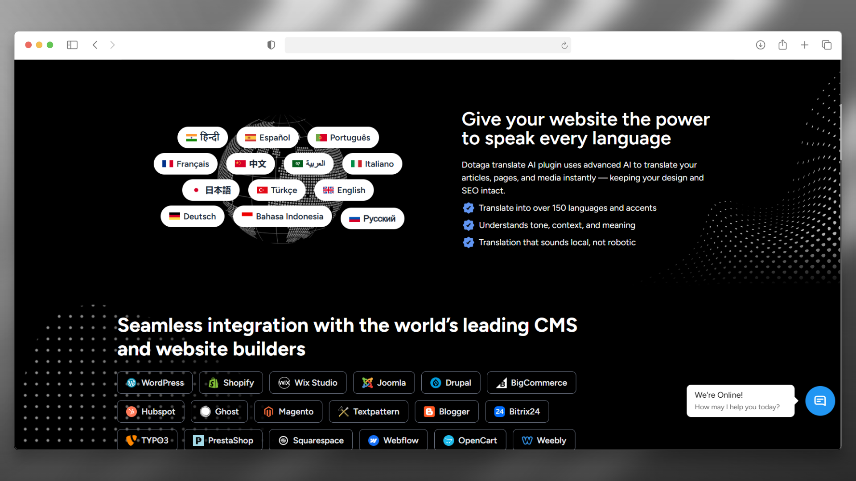
Task: Select the Español language pill
Action: click(x=267, y=138)
